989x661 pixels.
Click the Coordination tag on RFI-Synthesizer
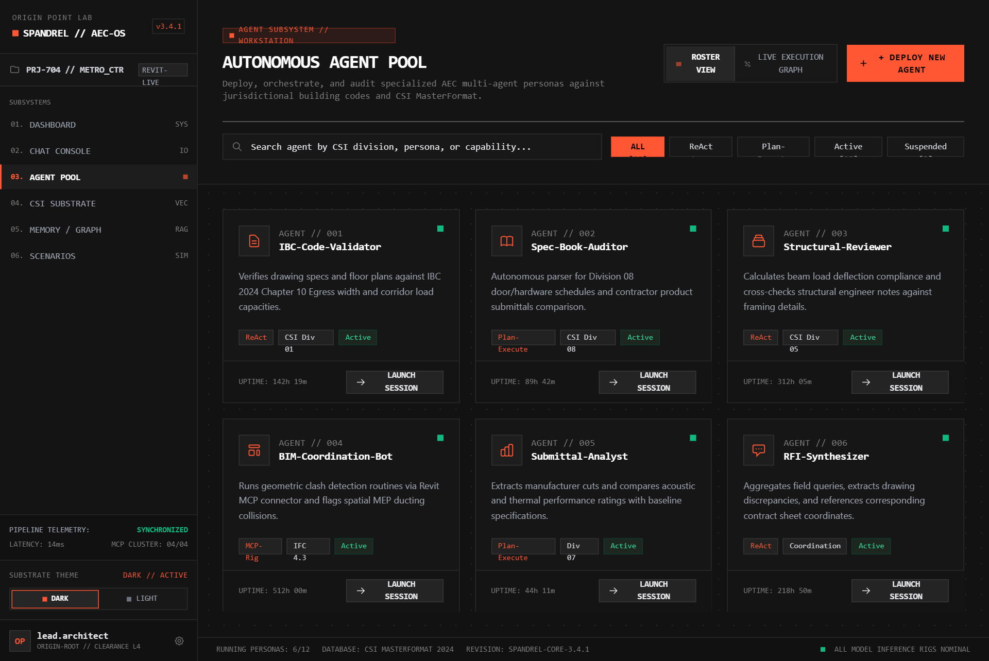tap(815, 546)
